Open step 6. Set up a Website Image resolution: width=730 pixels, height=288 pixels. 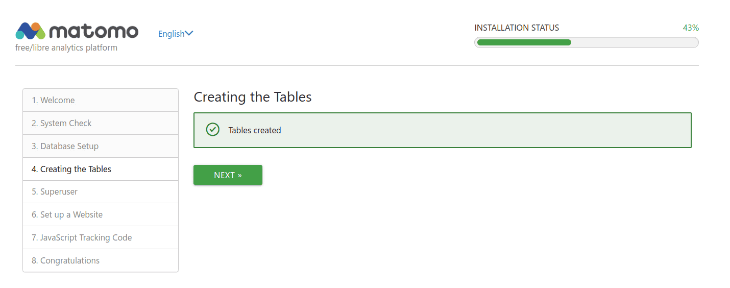tap(101, 214)
